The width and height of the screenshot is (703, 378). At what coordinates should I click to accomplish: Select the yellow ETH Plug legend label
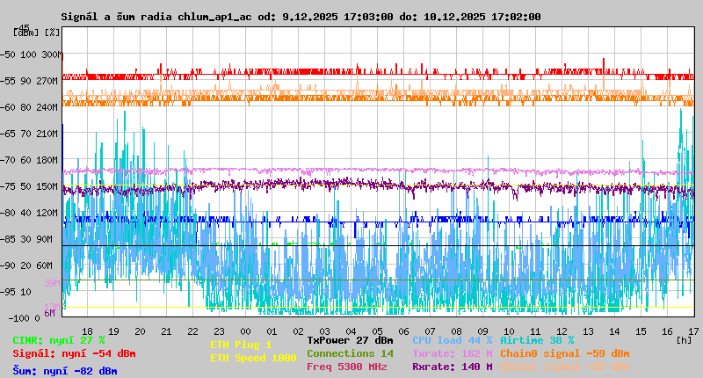click(x=241, y=345)
